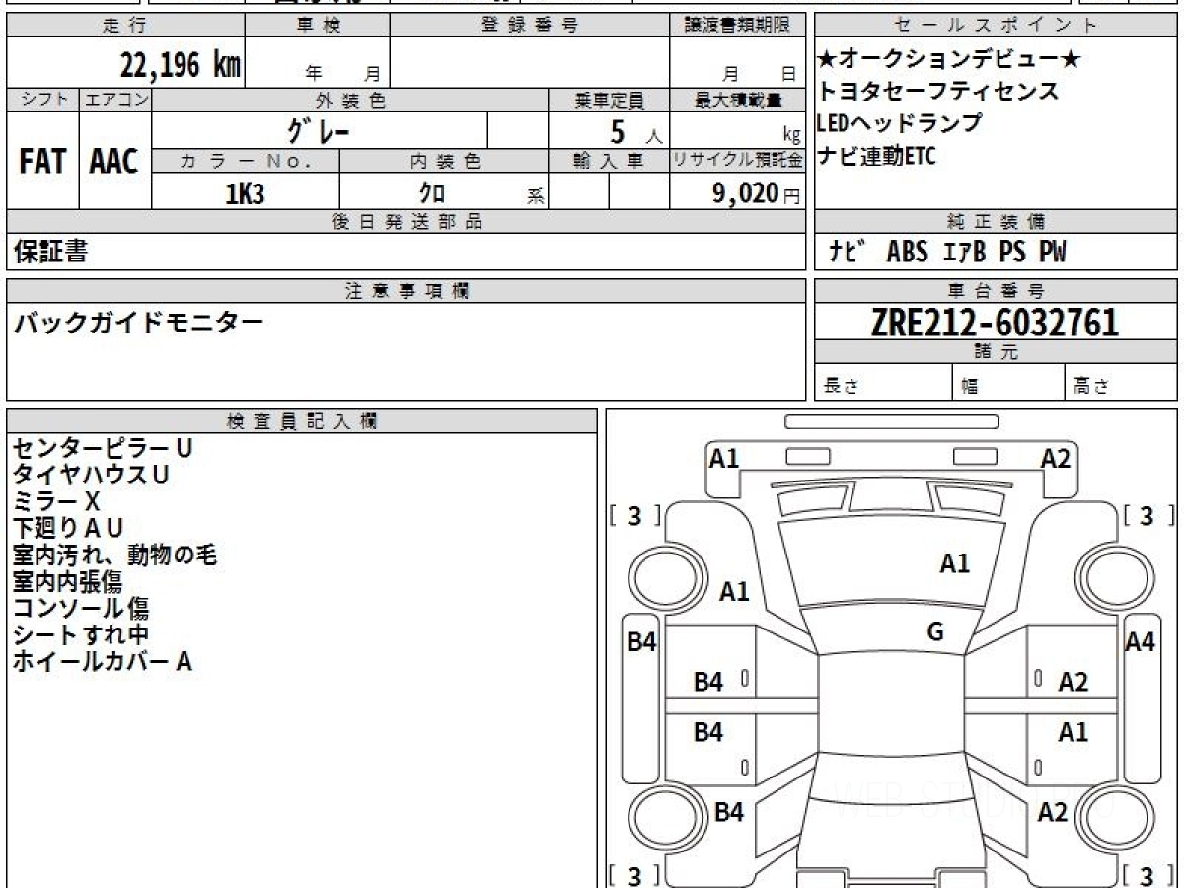The height and width of the screenshot is (888, 1184).
Task: Click the 外装色 header
Action: (x=350, y=100)
